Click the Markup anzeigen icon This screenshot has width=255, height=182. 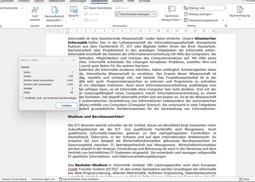coord(186,14)
